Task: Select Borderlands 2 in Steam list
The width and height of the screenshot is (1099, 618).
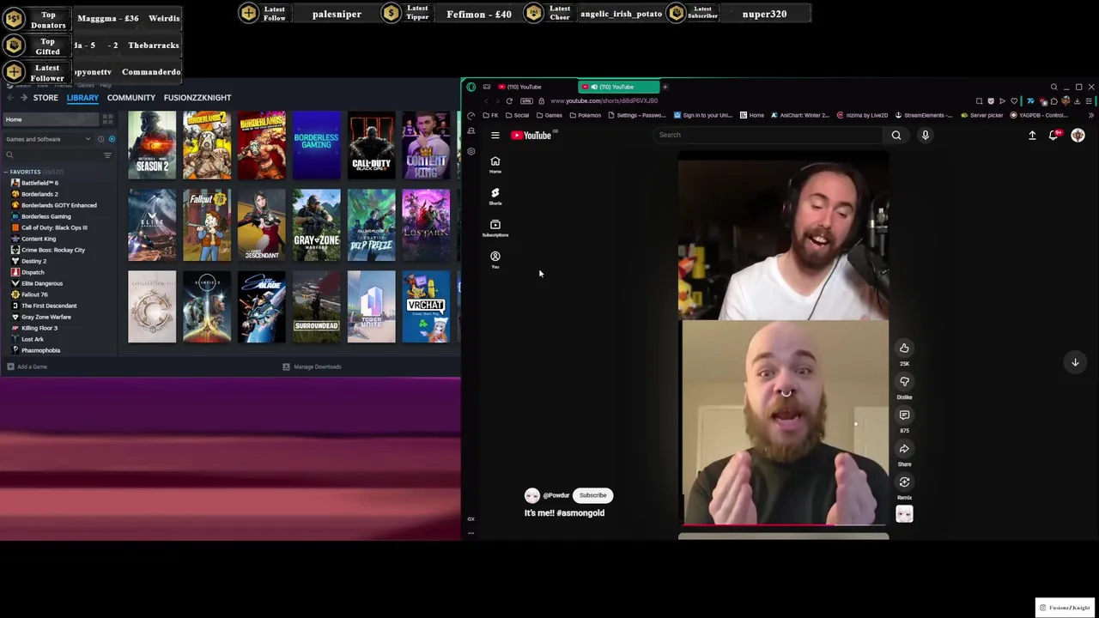Action: [x=39, y=194]
